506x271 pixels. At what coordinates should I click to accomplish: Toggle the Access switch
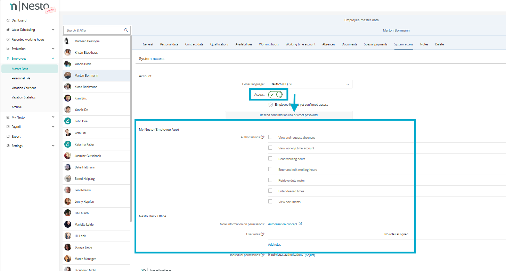click(275, 95)
